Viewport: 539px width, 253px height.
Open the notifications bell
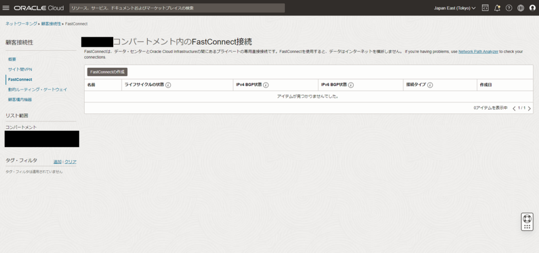[497, 8]
